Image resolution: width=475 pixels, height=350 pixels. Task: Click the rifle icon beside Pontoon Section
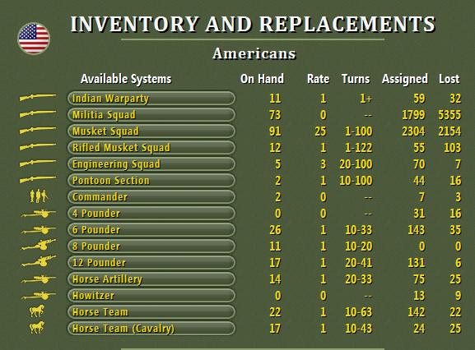38,180
